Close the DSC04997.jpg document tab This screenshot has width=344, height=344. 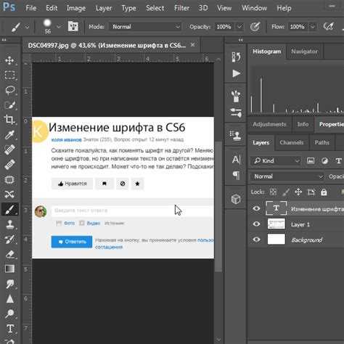(192, 45)
